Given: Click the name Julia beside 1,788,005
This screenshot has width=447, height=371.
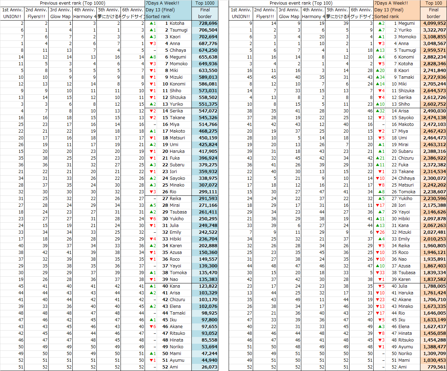Looking at the screenshot, I should 403,286.
